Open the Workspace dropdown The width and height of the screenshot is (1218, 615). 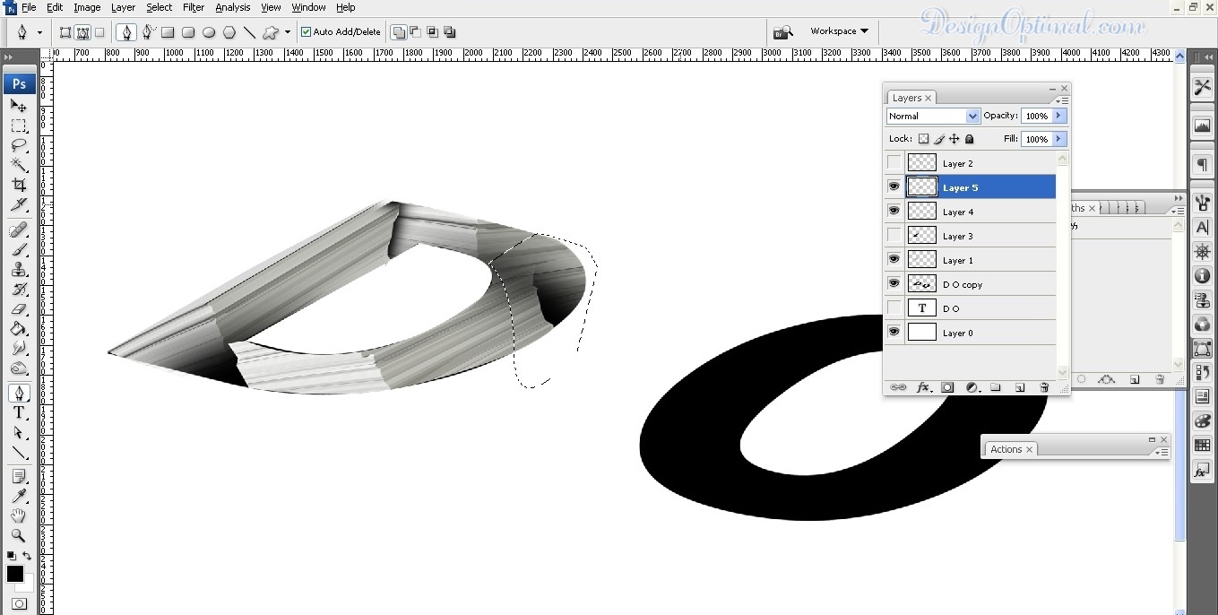click(x=839, y=31)
